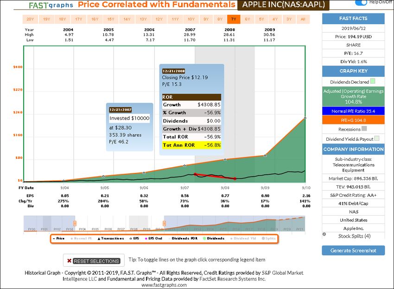Click the 2008 year column header
394x289 pixels.
pos(229,29)
